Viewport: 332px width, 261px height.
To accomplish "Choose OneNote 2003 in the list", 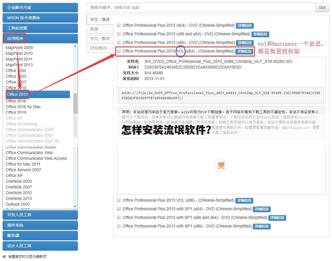I will click(x=19, y=181).
